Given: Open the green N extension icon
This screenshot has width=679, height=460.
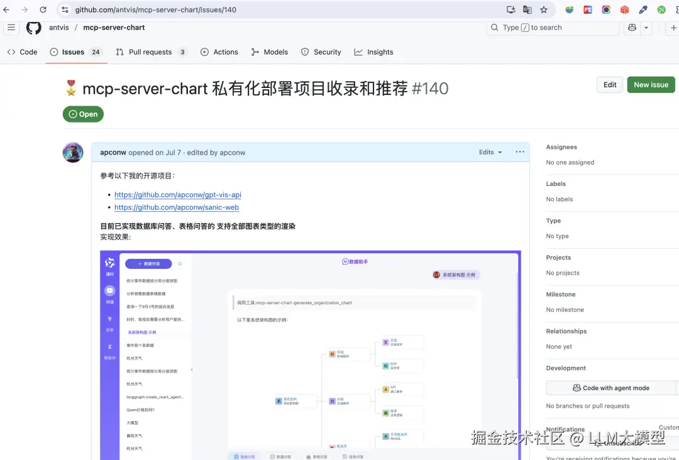Looking at the screenshot, I should tap(661, 9).
